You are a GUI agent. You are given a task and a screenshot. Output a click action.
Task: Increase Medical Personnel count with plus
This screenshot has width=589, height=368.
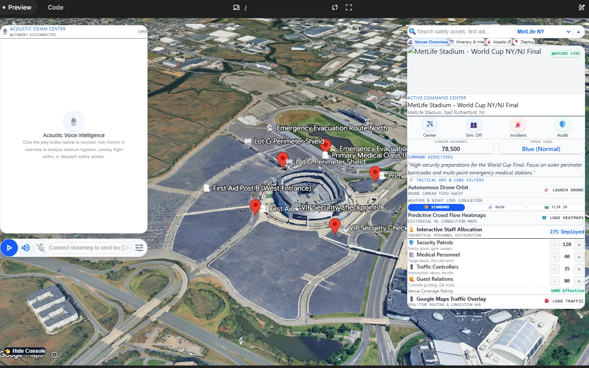pyautogui.click(x=579, y=257)
